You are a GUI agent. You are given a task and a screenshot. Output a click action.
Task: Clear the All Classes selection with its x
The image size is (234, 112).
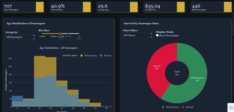coord(151,37)
